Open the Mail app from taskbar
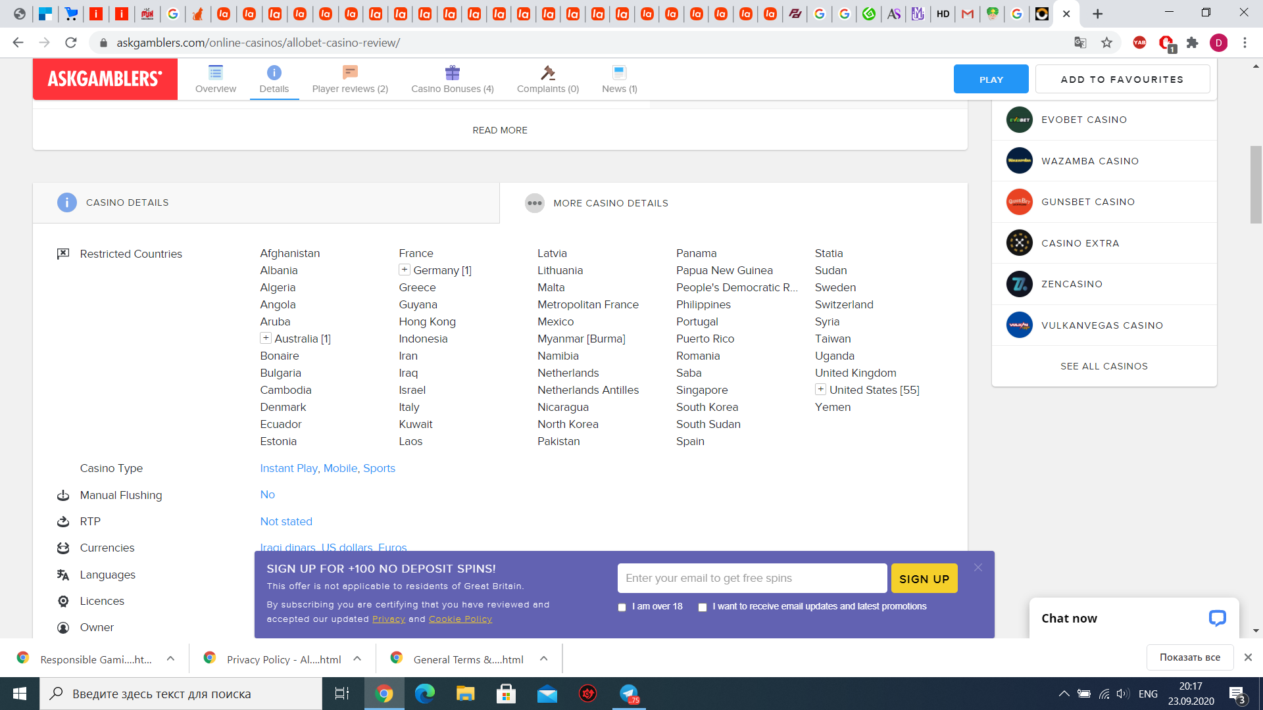This screenshot has height=710, width=1263. [x=547, y=694]
